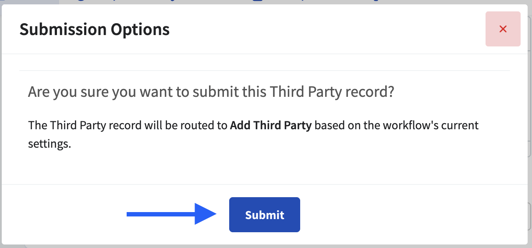532x248 pixels.
Task: Close the Submission Options dialog
Action: tap(503, 29)
